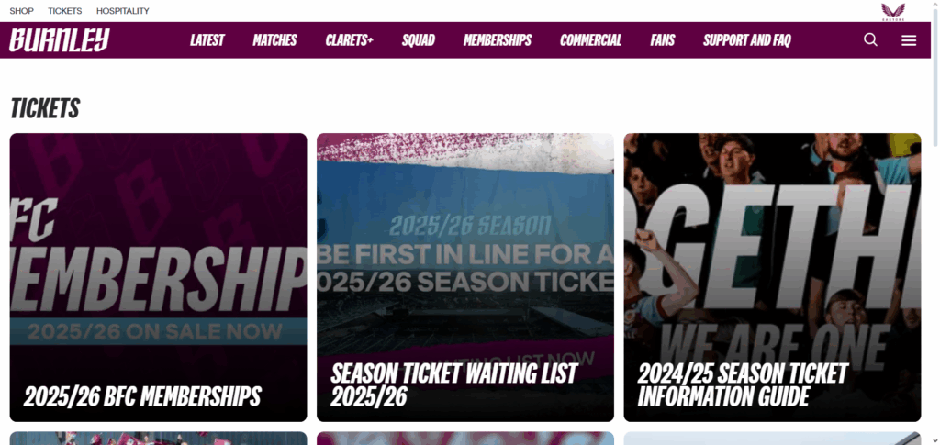Click the Shop link at top

(22, 11)
